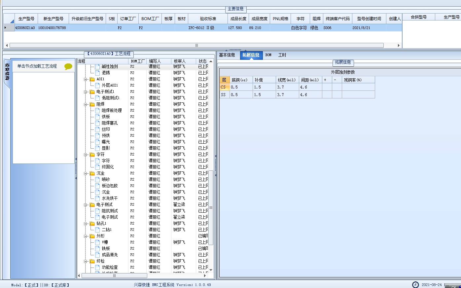This screenshot has width=461, height=288.
Task: Click the document icon beside 终固化
Action: point(97,167)
